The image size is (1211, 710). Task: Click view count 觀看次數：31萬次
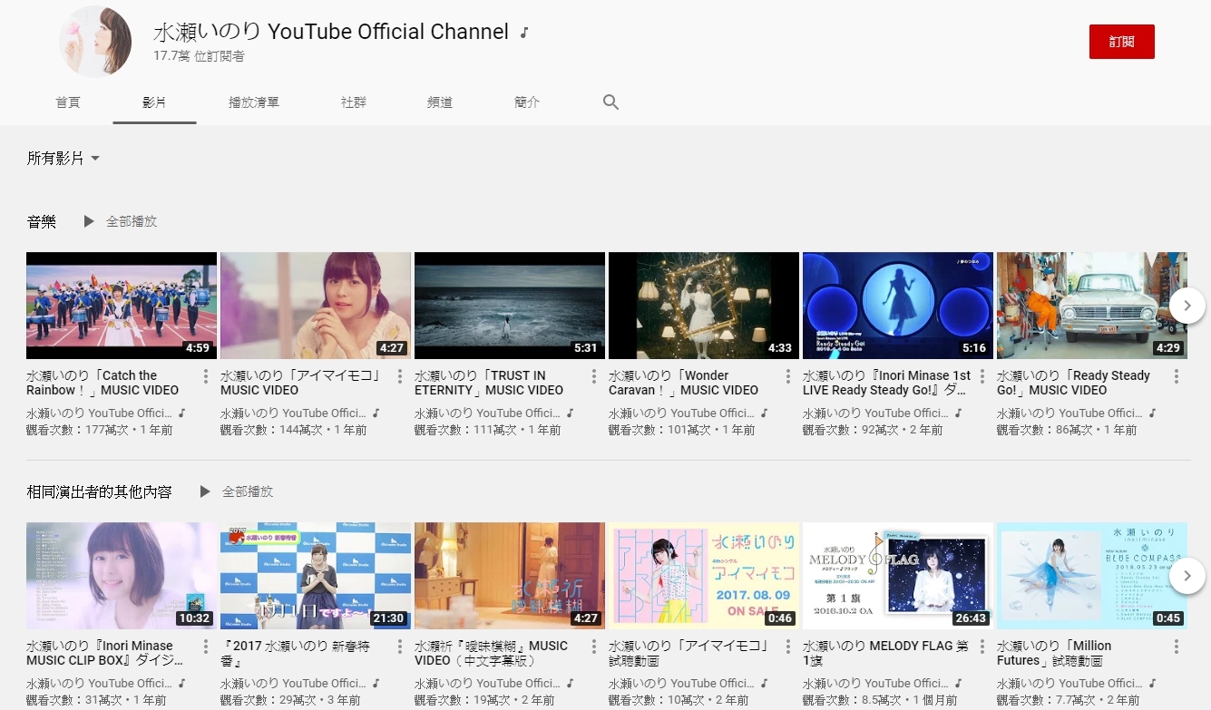(73, 700)
